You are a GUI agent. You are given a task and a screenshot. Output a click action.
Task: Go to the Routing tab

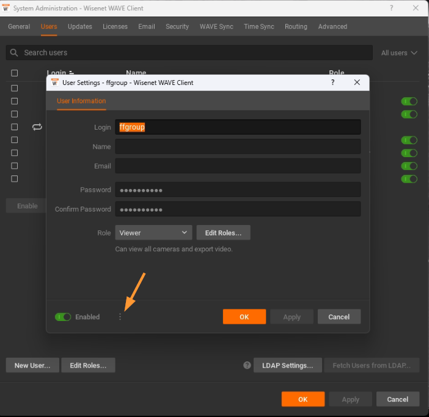pos(296,26)
